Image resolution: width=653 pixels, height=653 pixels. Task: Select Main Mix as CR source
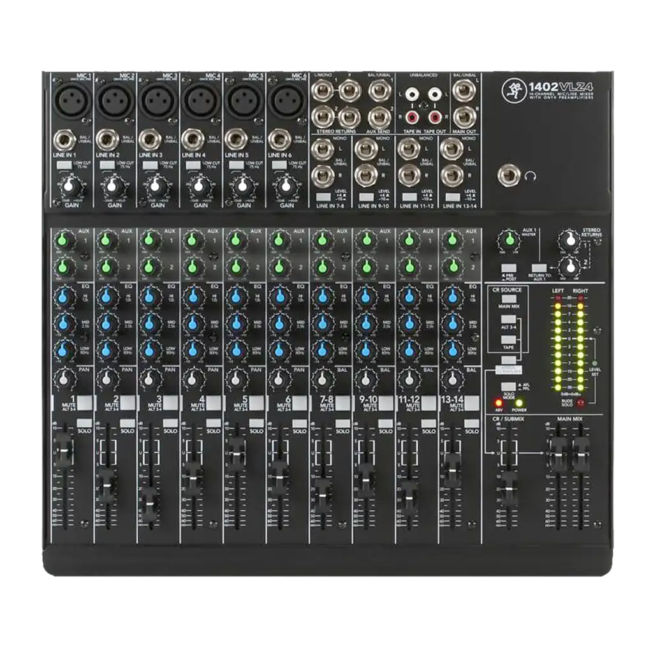(508, 298)
